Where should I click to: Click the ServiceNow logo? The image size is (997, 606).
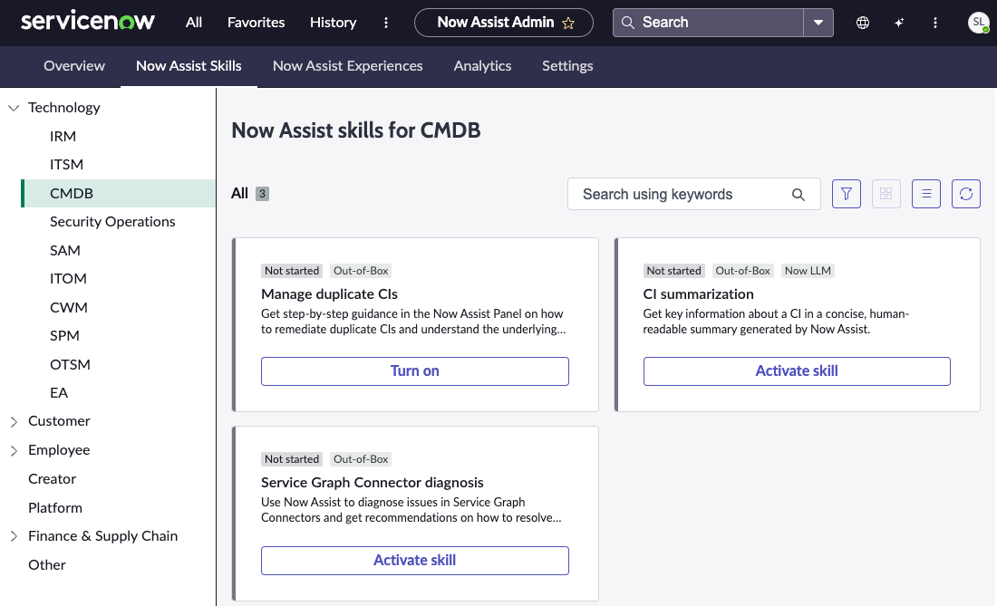click(x=87, y=21)
